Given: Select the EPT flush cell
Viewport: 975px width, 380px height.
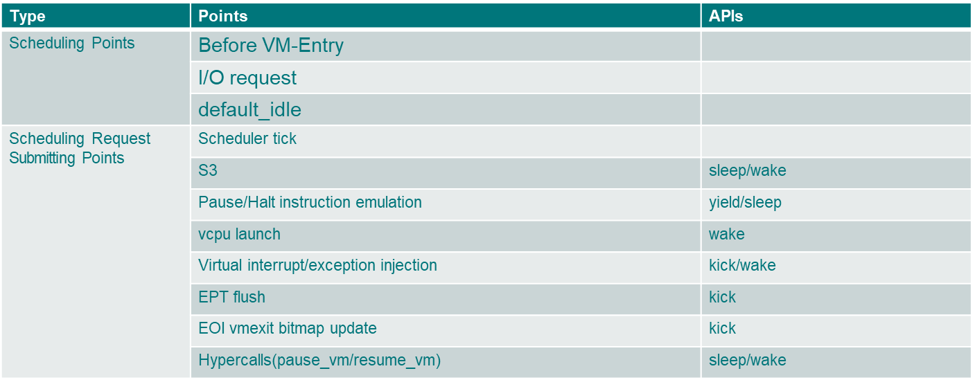Looking at the screenshot, I should point(231,297).
